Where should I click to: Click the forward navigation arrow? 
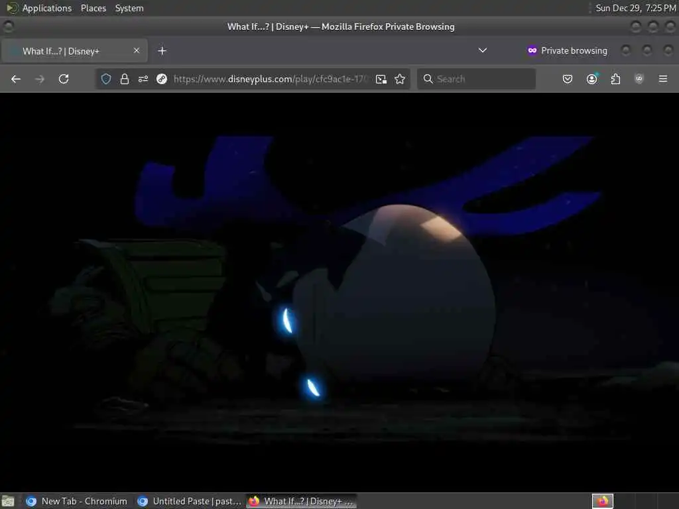point(39,79)
